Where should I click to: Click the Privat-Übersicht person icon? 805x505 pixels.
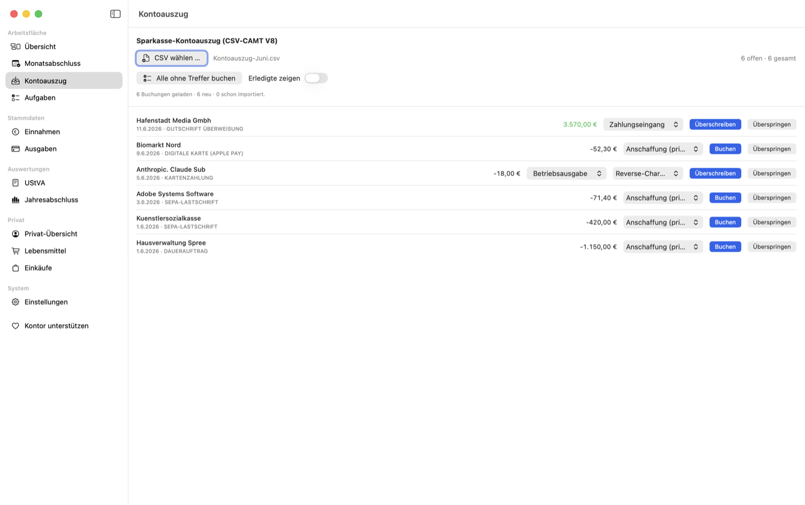tap(16, 234)
